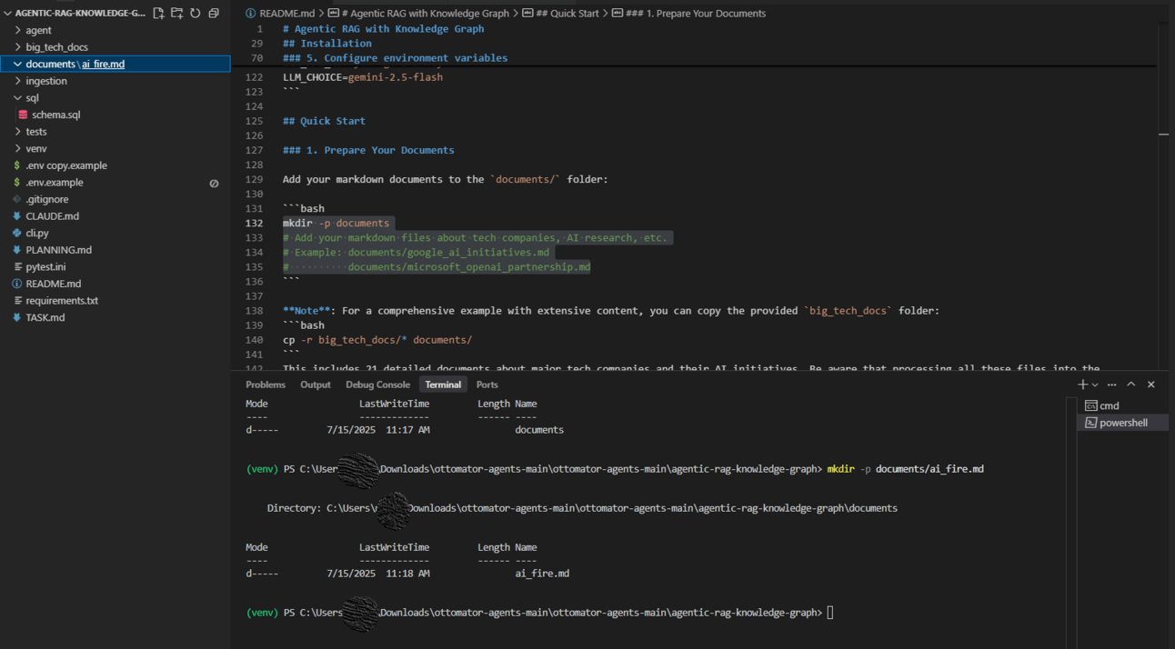Open .env.example file

55,183
